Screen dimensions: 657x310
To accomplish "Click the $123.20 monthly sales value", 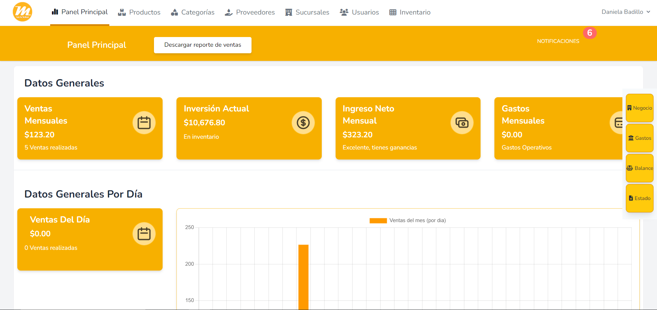I will pos(39,135).
